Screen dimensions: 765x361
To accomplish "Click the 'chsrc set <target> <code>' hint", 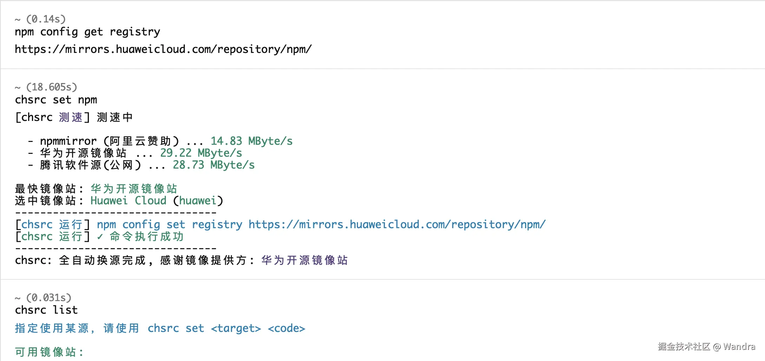I will point(226,328).
